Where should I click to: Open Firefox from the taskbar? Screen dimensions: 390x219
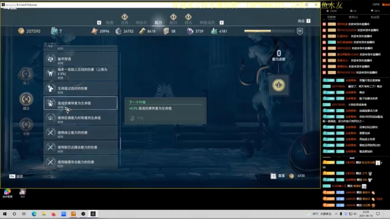(54, 214)
